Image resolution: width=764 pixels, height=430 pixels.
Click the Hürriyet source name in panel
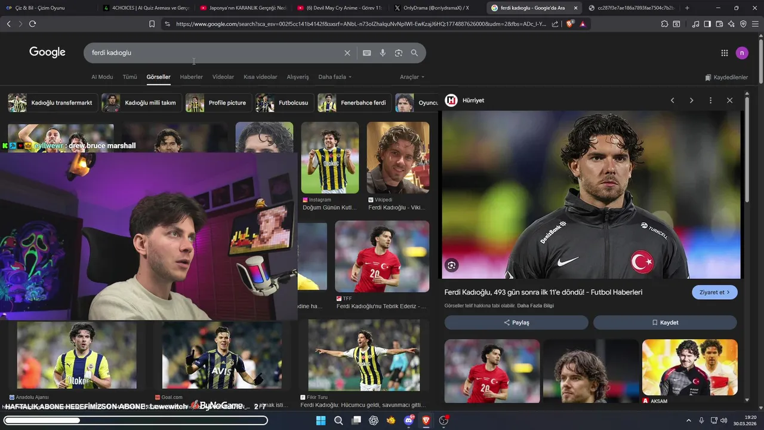473,100
